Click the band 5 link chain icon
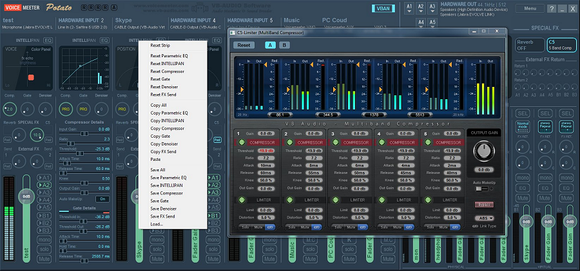This screenshot has width=580, height=271. pyautogui.click(x=456, y=227)
